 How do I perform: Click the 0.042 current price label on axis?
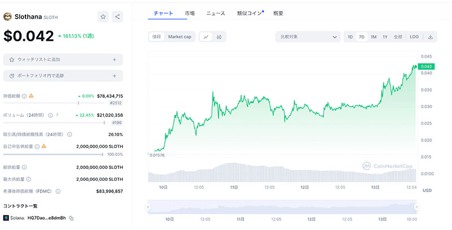point(427,67)
